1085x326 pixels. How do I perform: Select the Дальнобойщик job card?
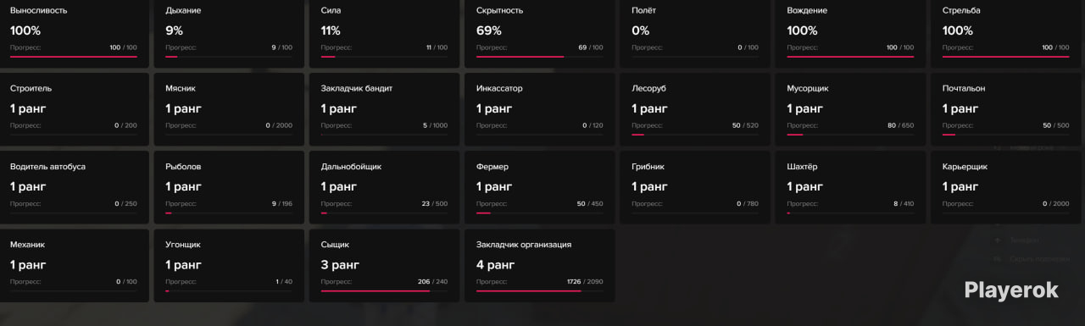(x=384, y=187)
